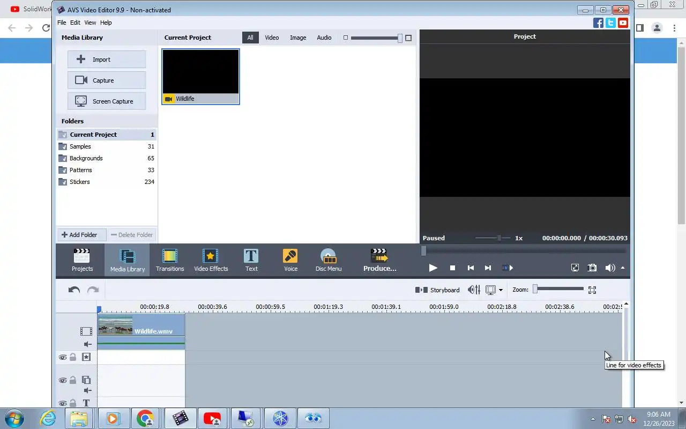Click the Windows Start button

(14, 418)
